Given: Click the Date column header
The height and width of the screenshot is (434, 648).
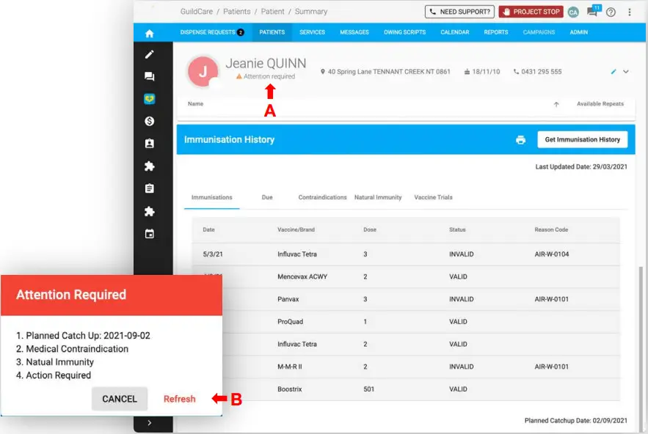Looking at the screenshot, I should point(208,229).
